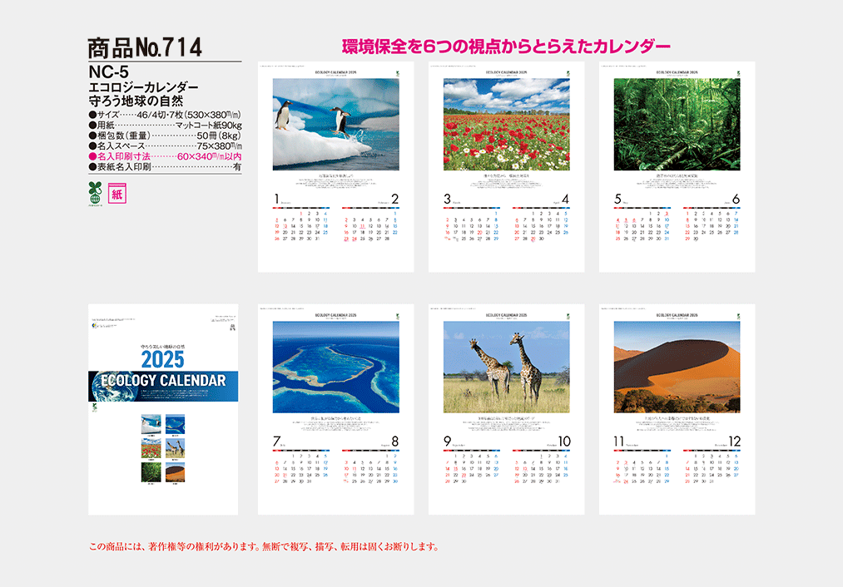
Task: Click the pink 名入印刷寸法 specification line
Action: click(x=165, y=156)
